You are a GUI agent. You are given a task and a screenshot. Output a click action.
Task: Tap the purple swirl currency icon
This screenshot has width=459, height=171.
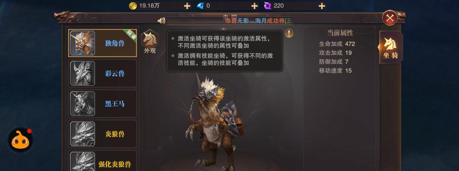(267, 6)
